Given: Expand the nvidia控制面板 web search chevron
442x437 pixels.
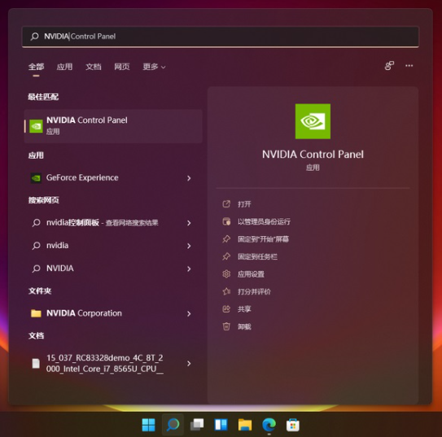Looking at the screenshot, I should click(189, 223).
